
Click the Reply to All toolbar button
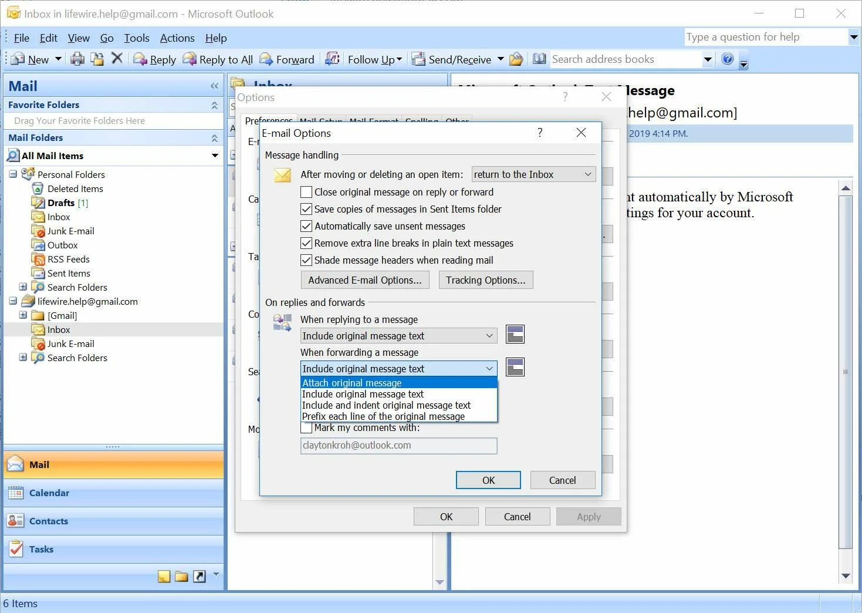(x=218, y=59)
